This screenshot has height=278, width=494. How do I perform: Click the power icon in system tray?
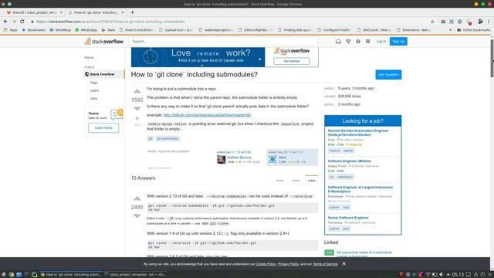[482, 275]
